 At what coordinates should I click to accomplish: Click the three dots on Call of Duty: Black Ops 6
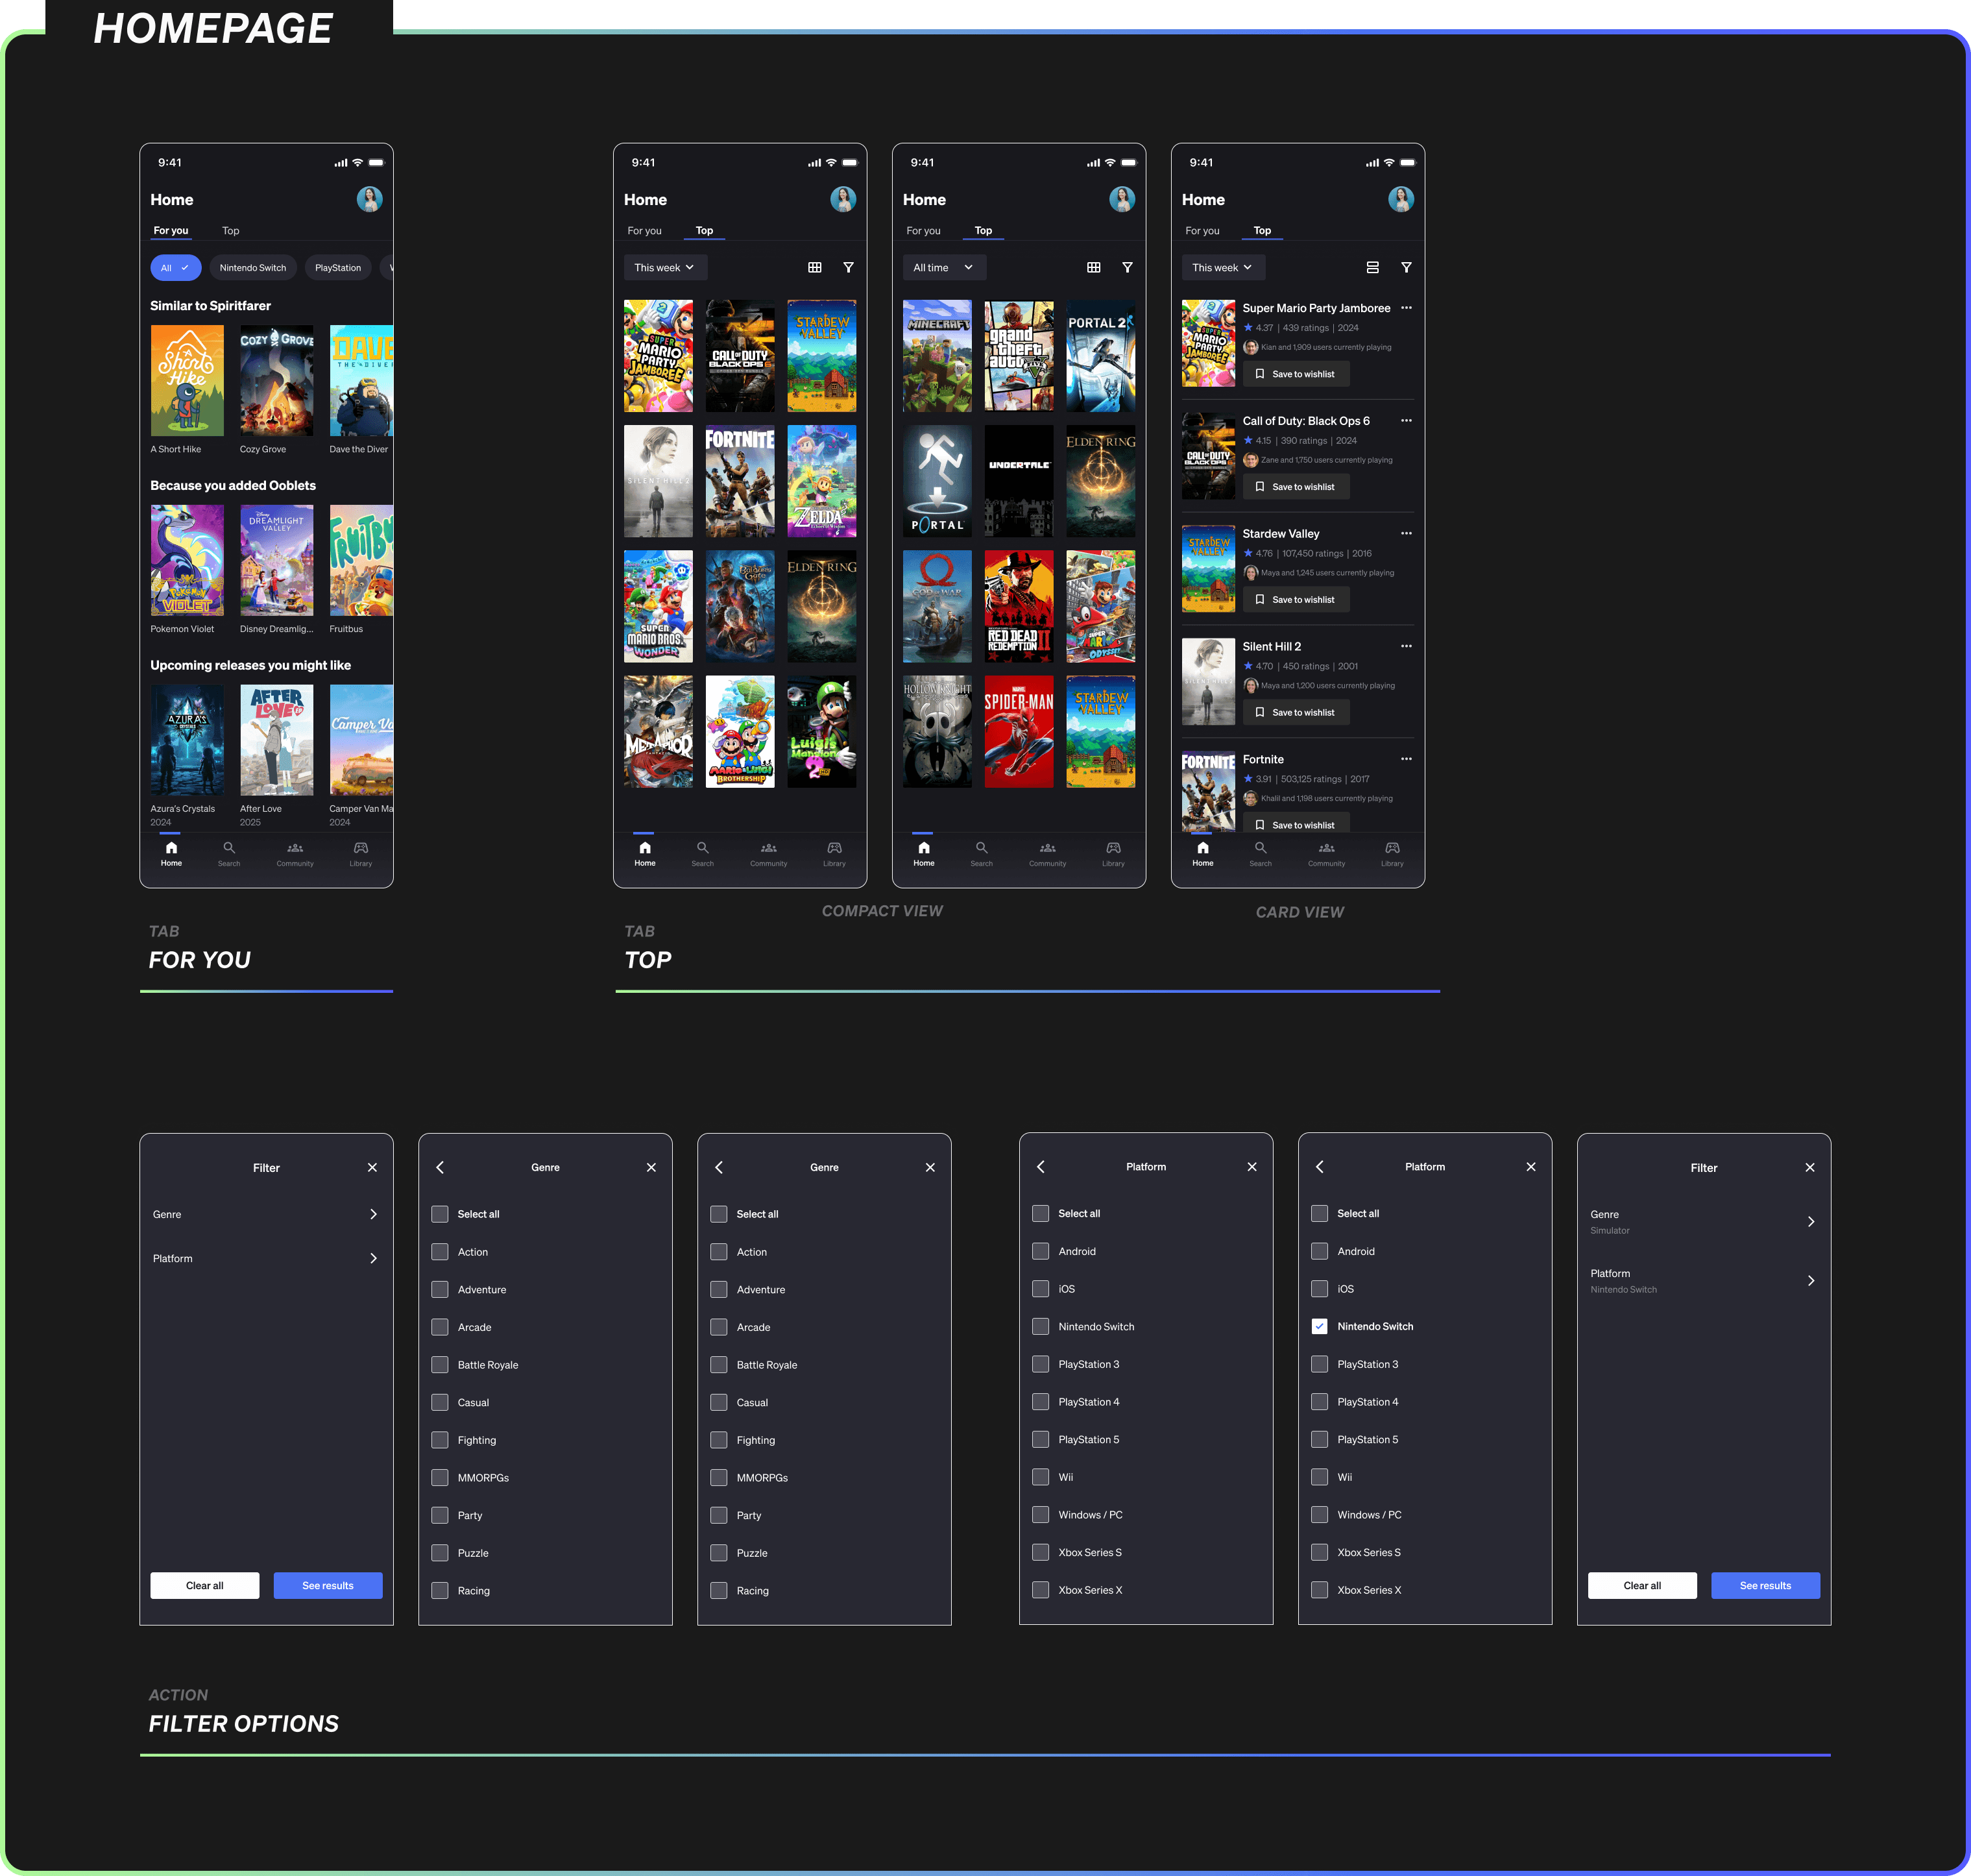pos(1406,421)
